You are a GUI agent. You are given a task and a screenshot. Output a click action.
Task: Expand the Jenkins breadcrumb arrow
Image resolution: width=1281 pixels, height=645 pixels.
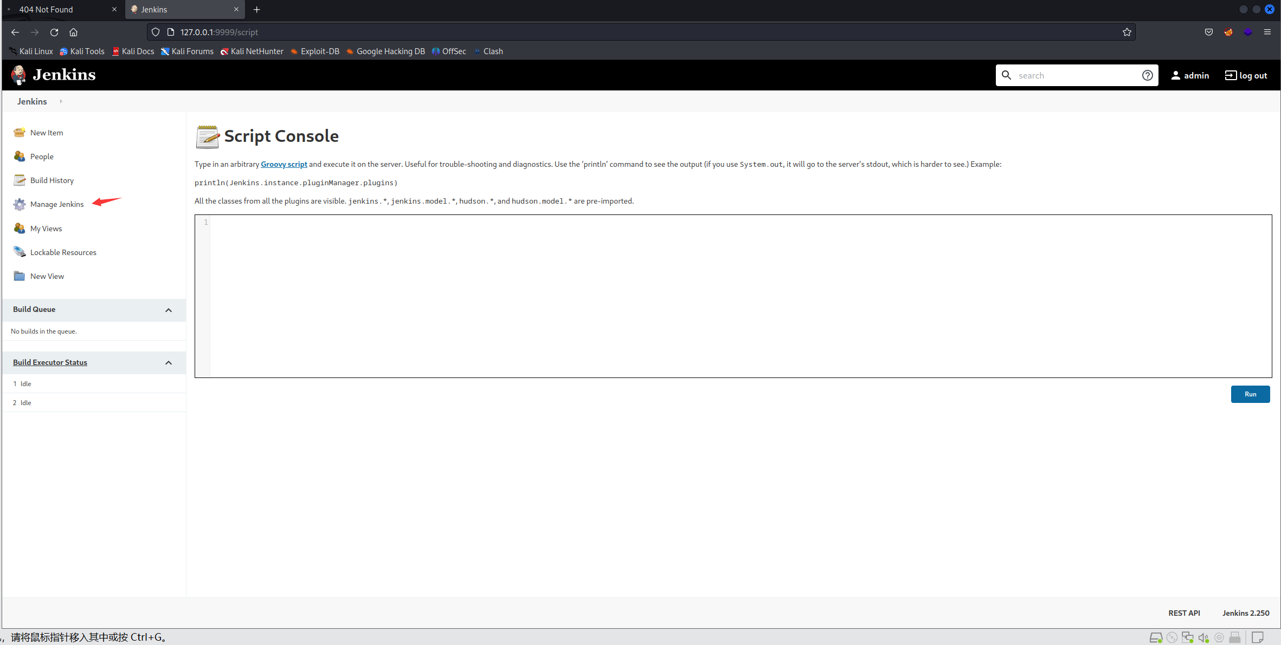click(x=61, y=101)
